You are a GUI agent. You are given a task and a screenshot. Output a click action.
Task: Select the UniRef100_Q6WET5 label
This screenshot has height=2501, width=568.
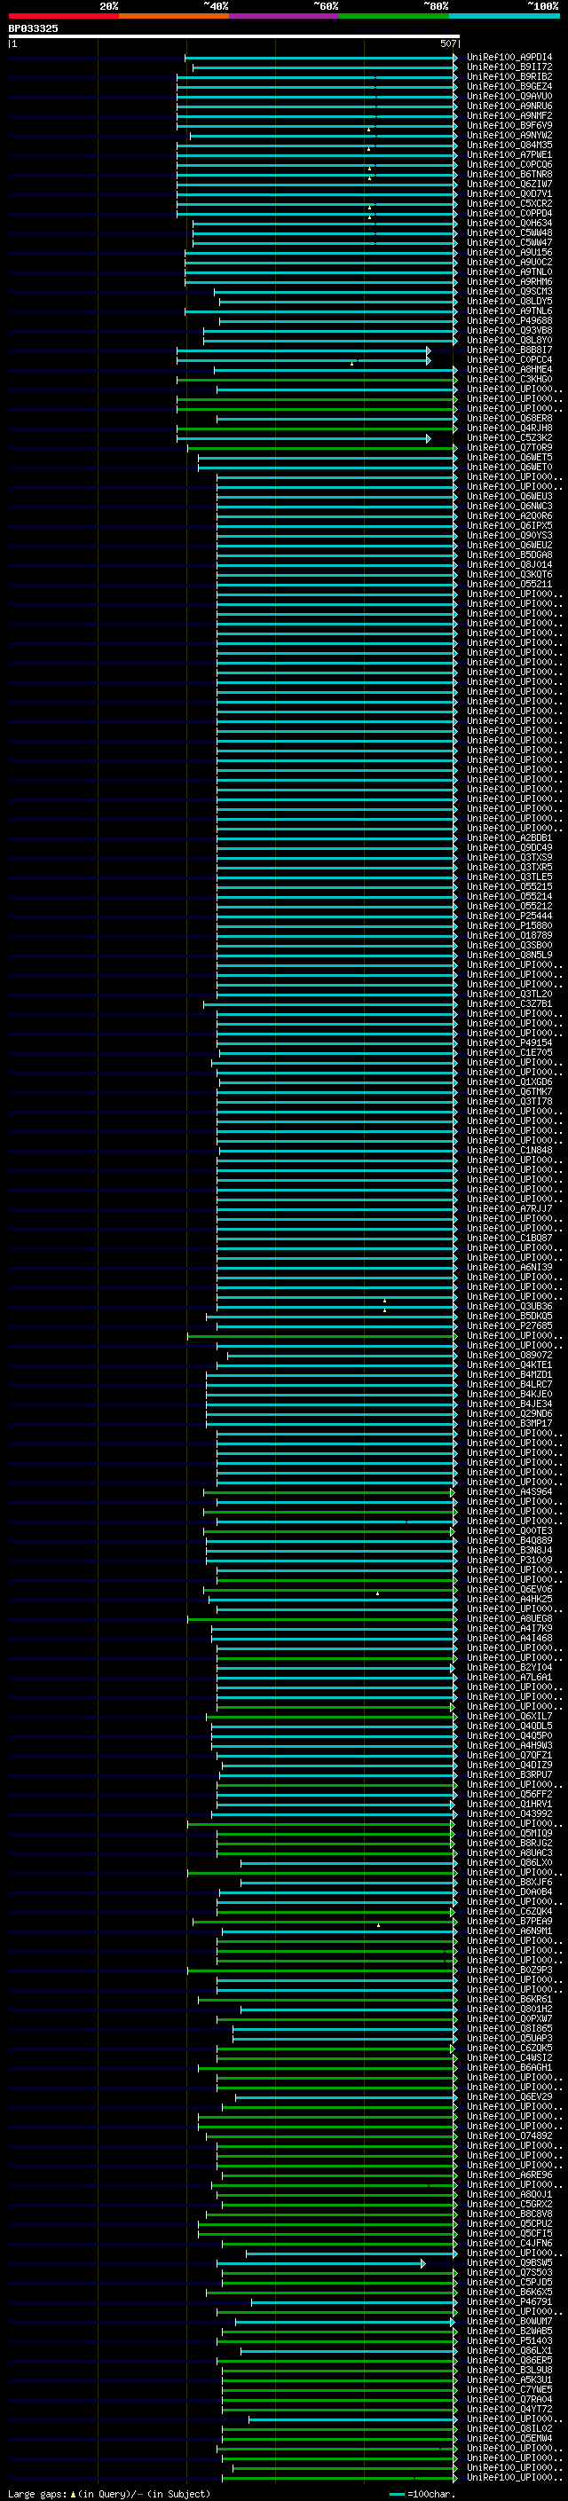point(509,457)
